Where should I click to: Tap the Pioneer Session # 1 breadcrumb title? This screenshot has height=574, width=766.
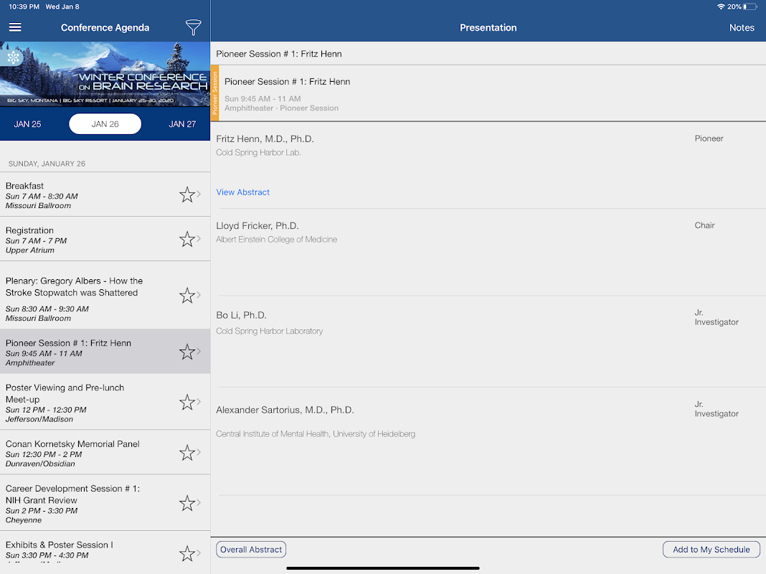pyautogui.click(x=279, y=54)
